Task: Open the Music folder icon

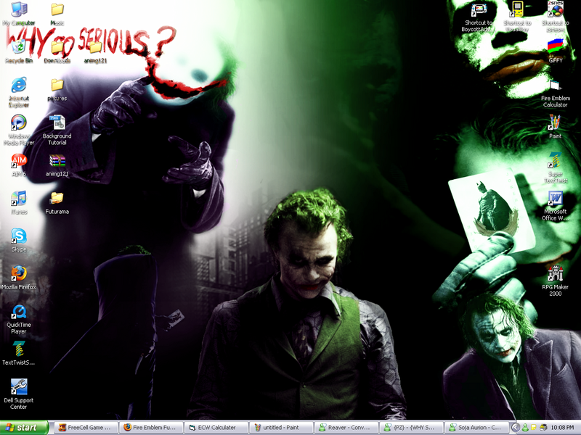Action: click(57, 10)
